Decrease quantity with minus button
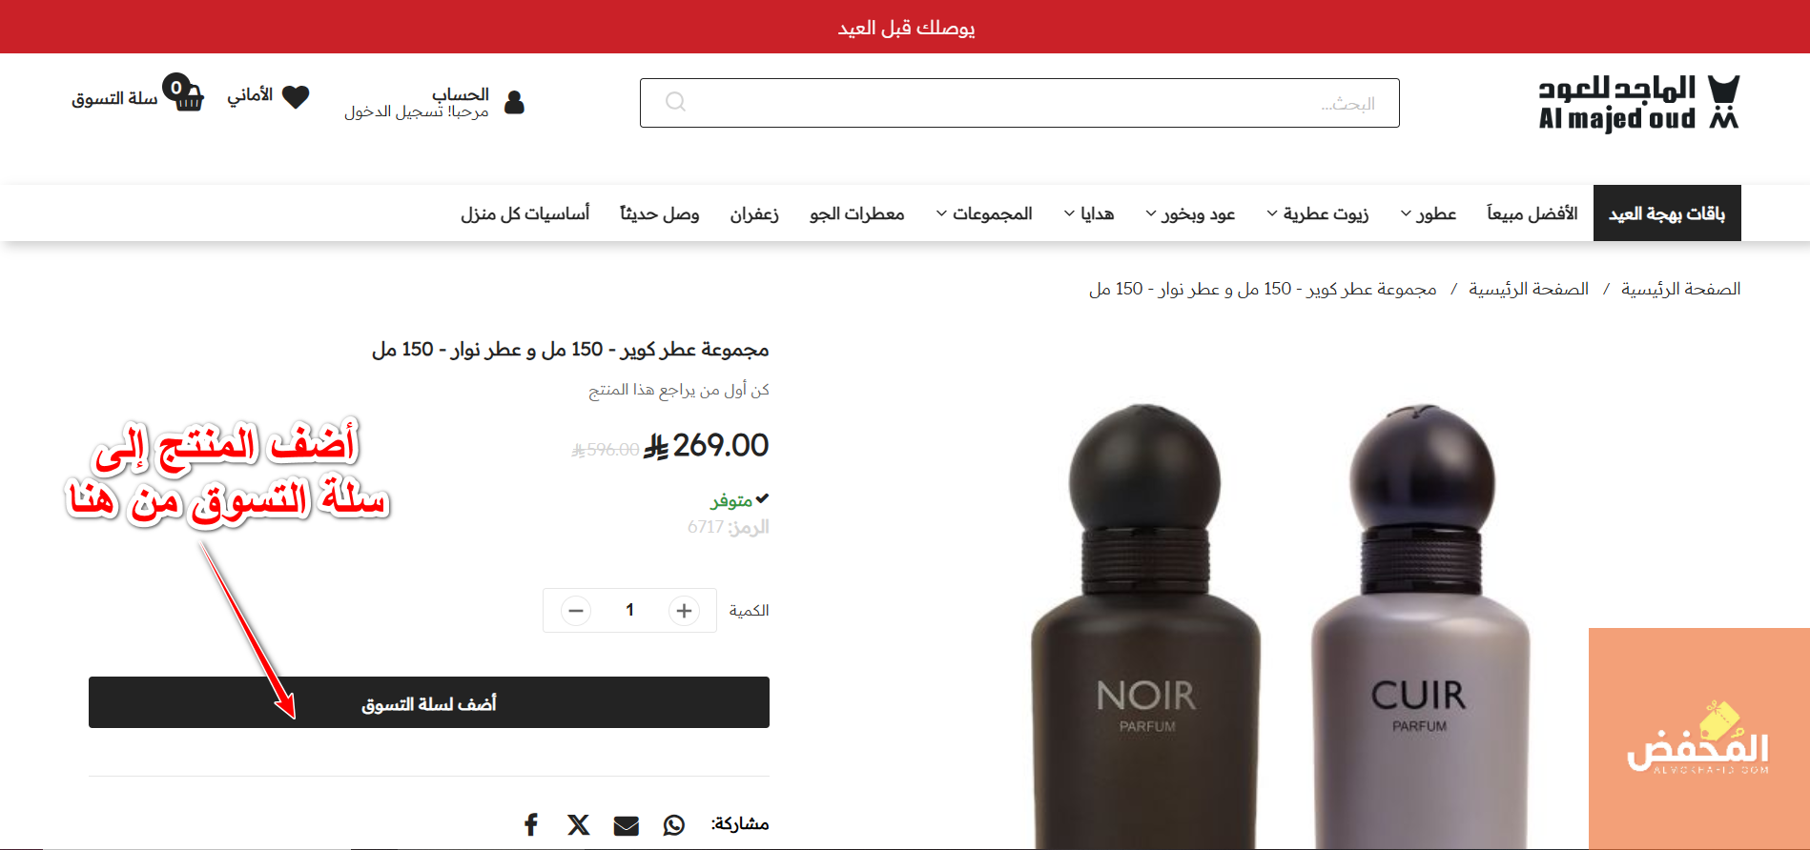This screenshot has height=850, width=1810. click(x=576, y=610)
